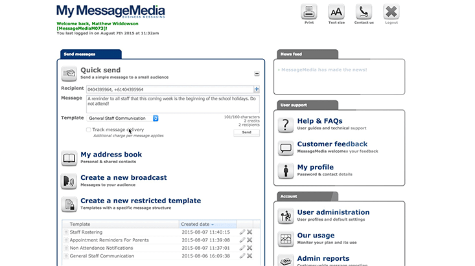Click the Create a new broadcast icon
Viewport: 475px width, 266px height.
pyautogui.click(x=69, y=181)
